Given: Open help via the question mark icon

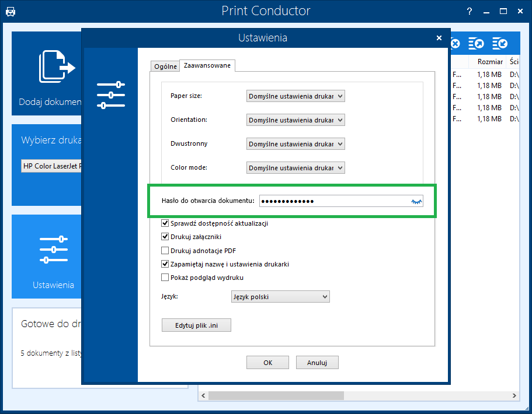Looking at the screenshot, I should [470, 11].
